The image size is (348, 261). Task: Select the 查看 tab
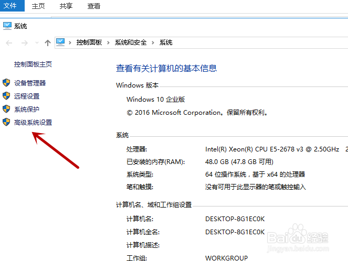tap(93, 6)
